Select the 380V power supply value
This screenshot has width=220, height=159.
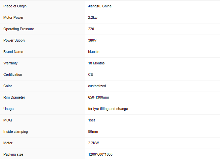pyautogui.click(x=93, y=40)
